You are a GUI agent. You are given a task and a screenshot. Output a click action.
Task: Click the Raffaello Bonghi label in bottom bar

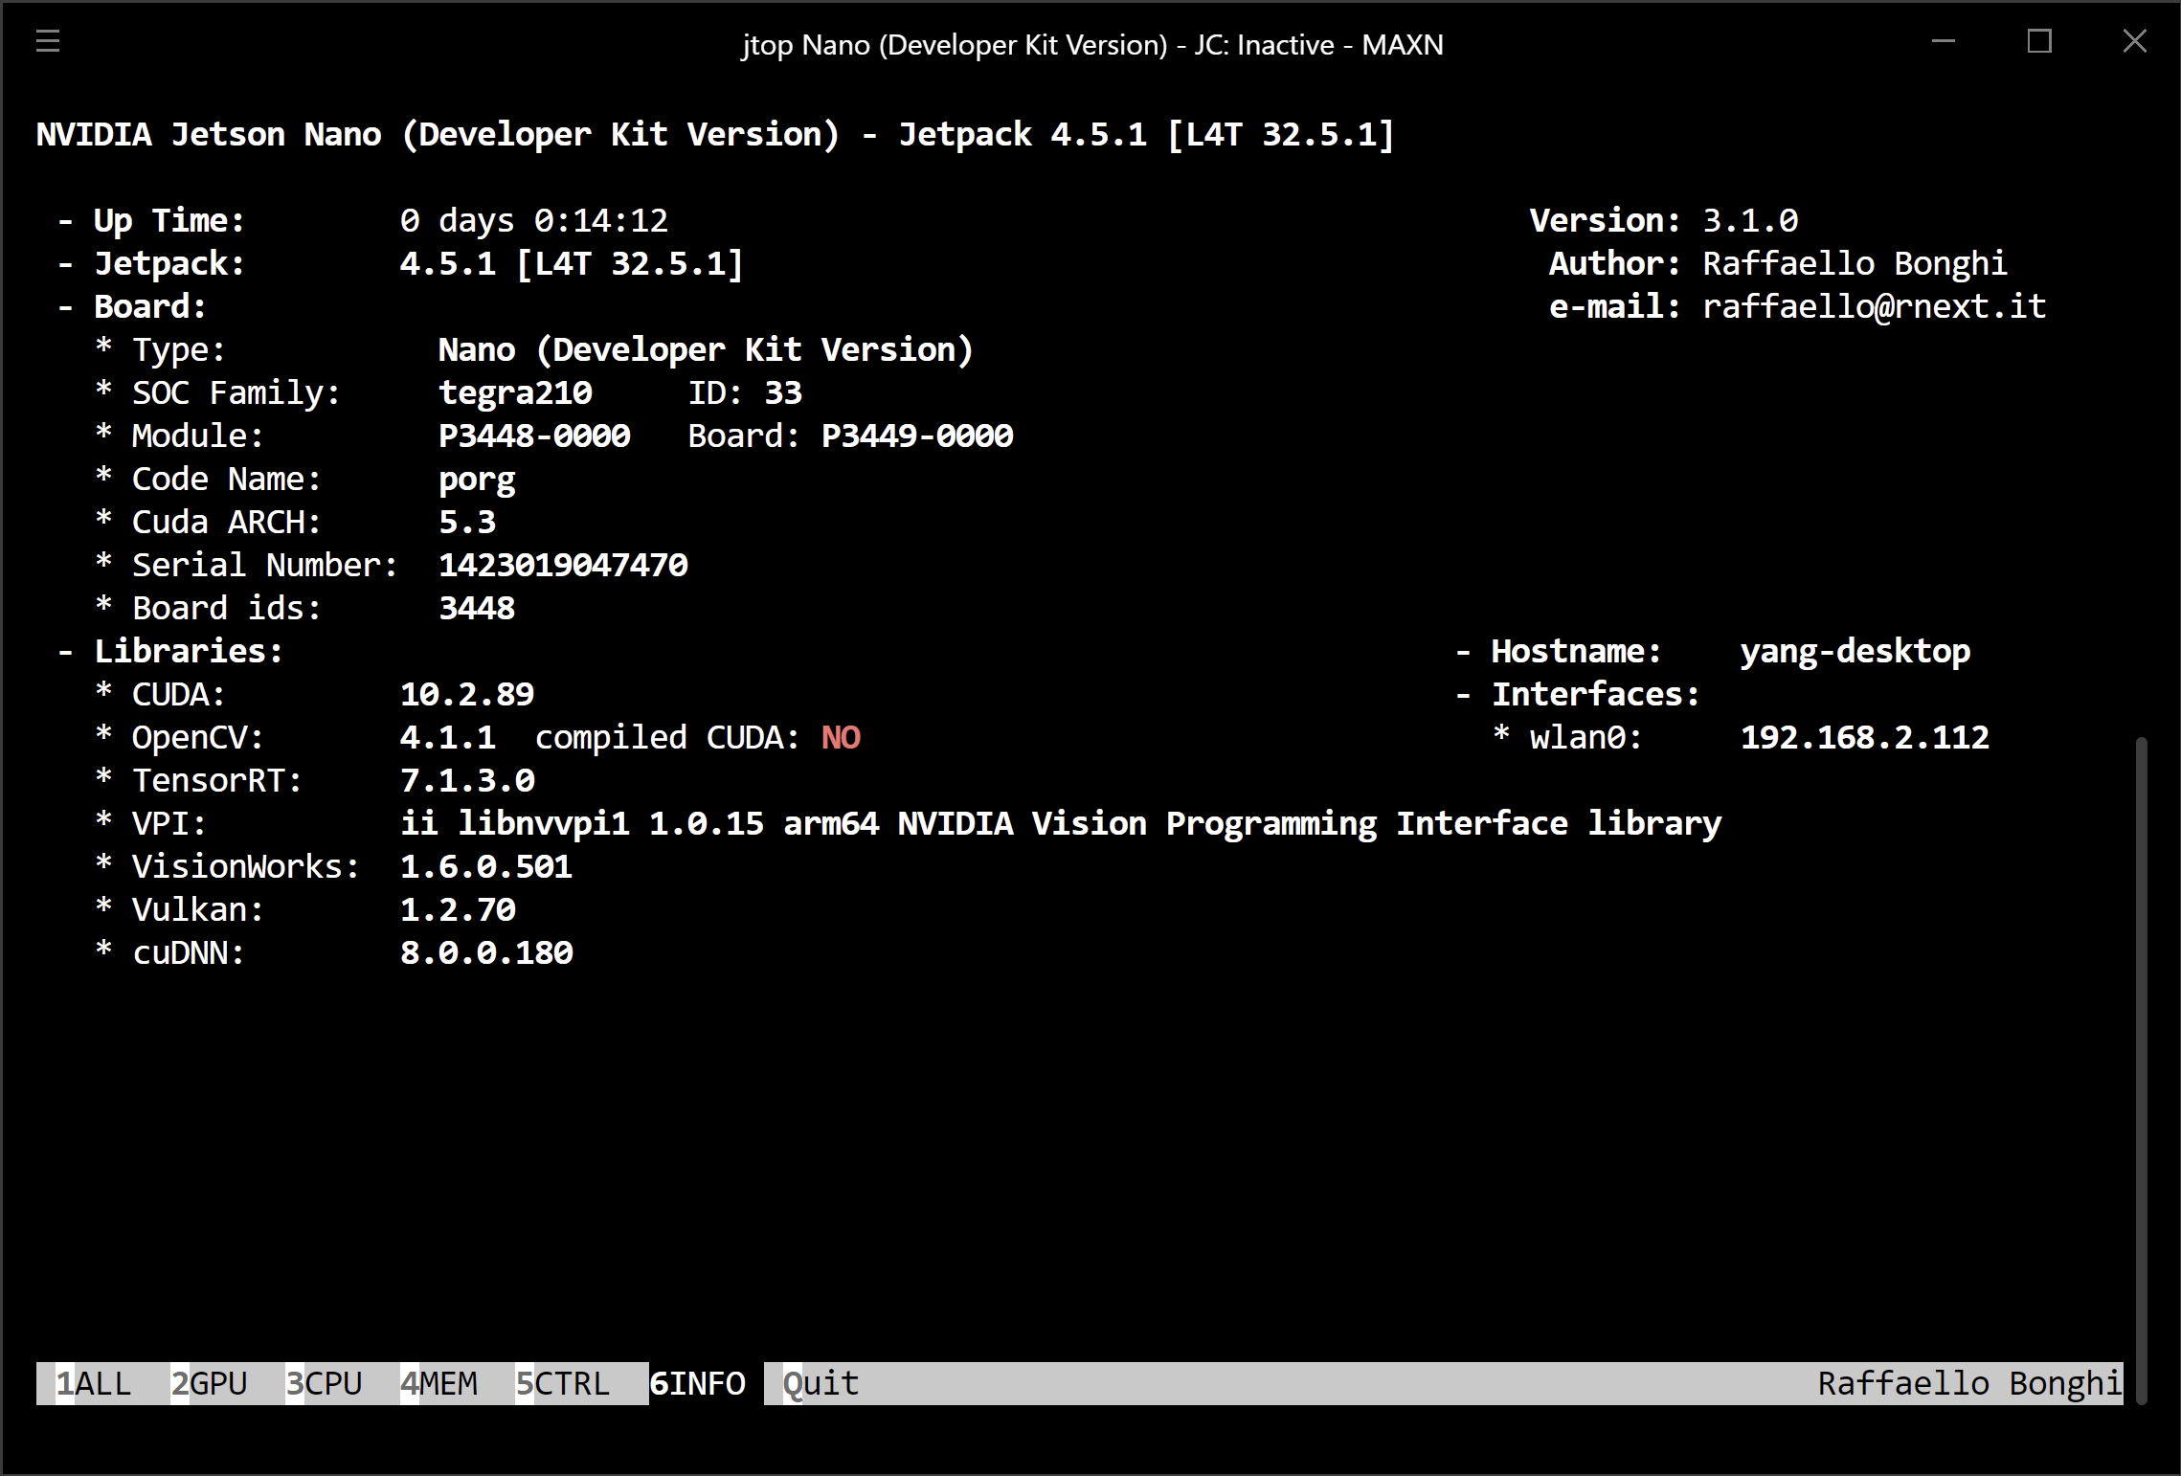(1970, 1383)
